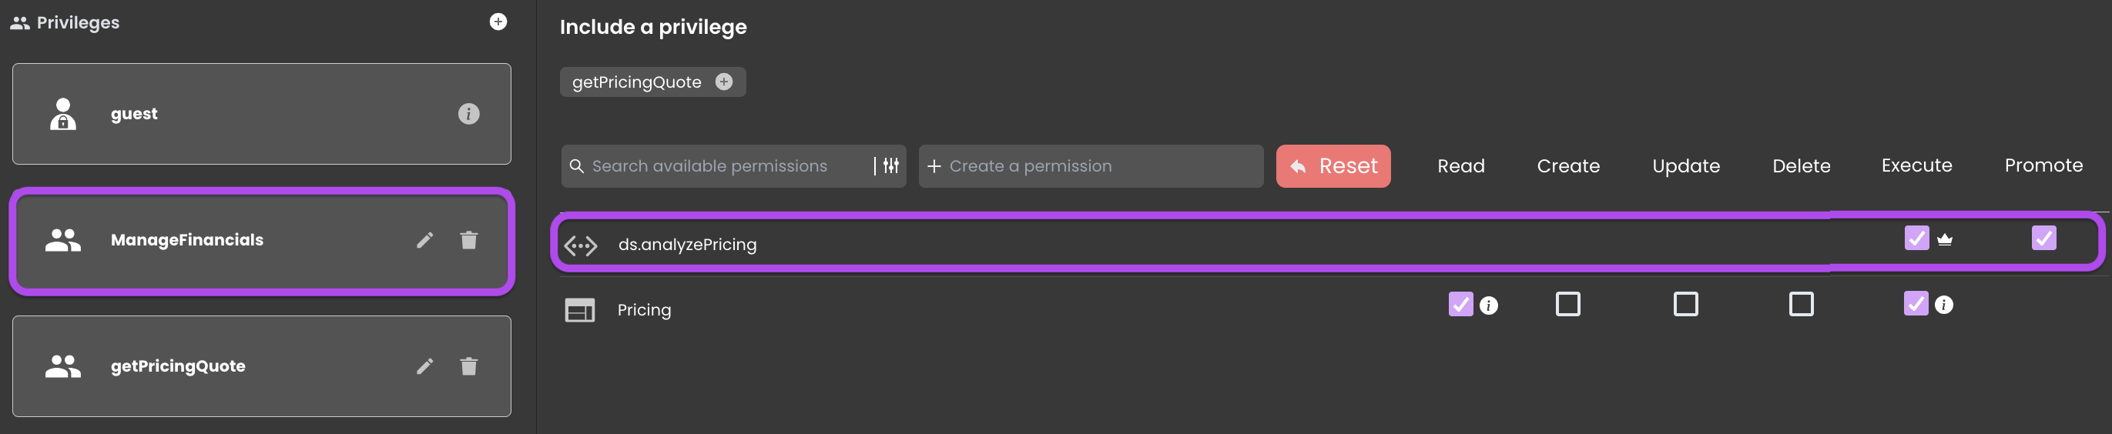Edit the getPricingQuote privilege with the pencil

[424, 366]
